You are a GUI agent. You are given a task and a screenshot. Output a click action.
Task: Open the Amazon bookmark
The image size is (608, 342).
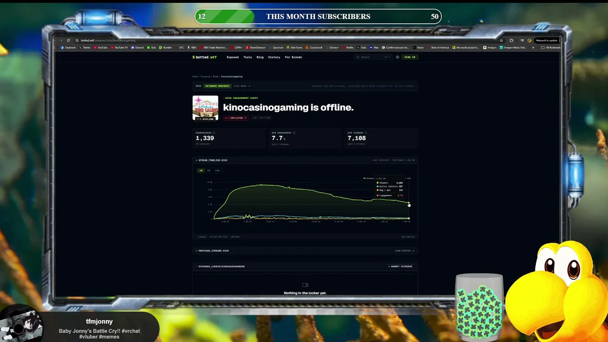click(x=490, y=47)
